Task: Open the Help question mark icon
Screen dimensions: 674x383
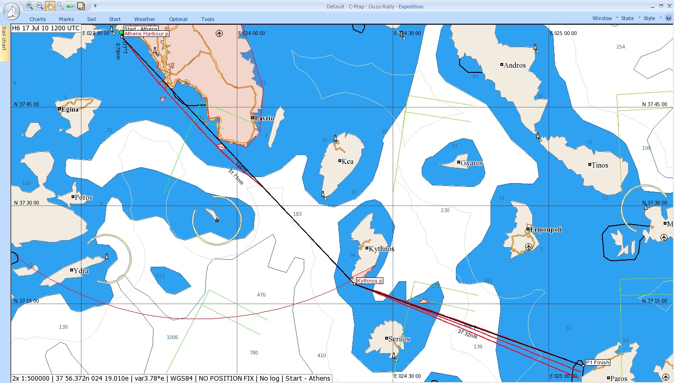Action: click(668, 18)
